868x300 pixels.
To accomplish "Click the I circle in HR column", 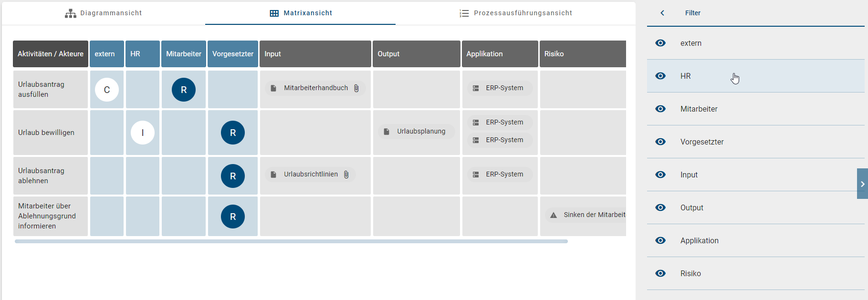I will coord(143,133).
